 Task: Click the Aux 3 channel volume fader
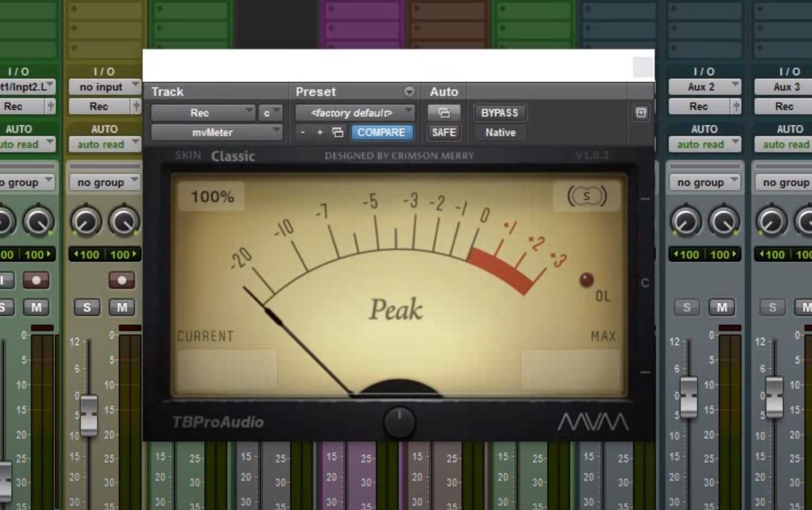coord(774,398)
